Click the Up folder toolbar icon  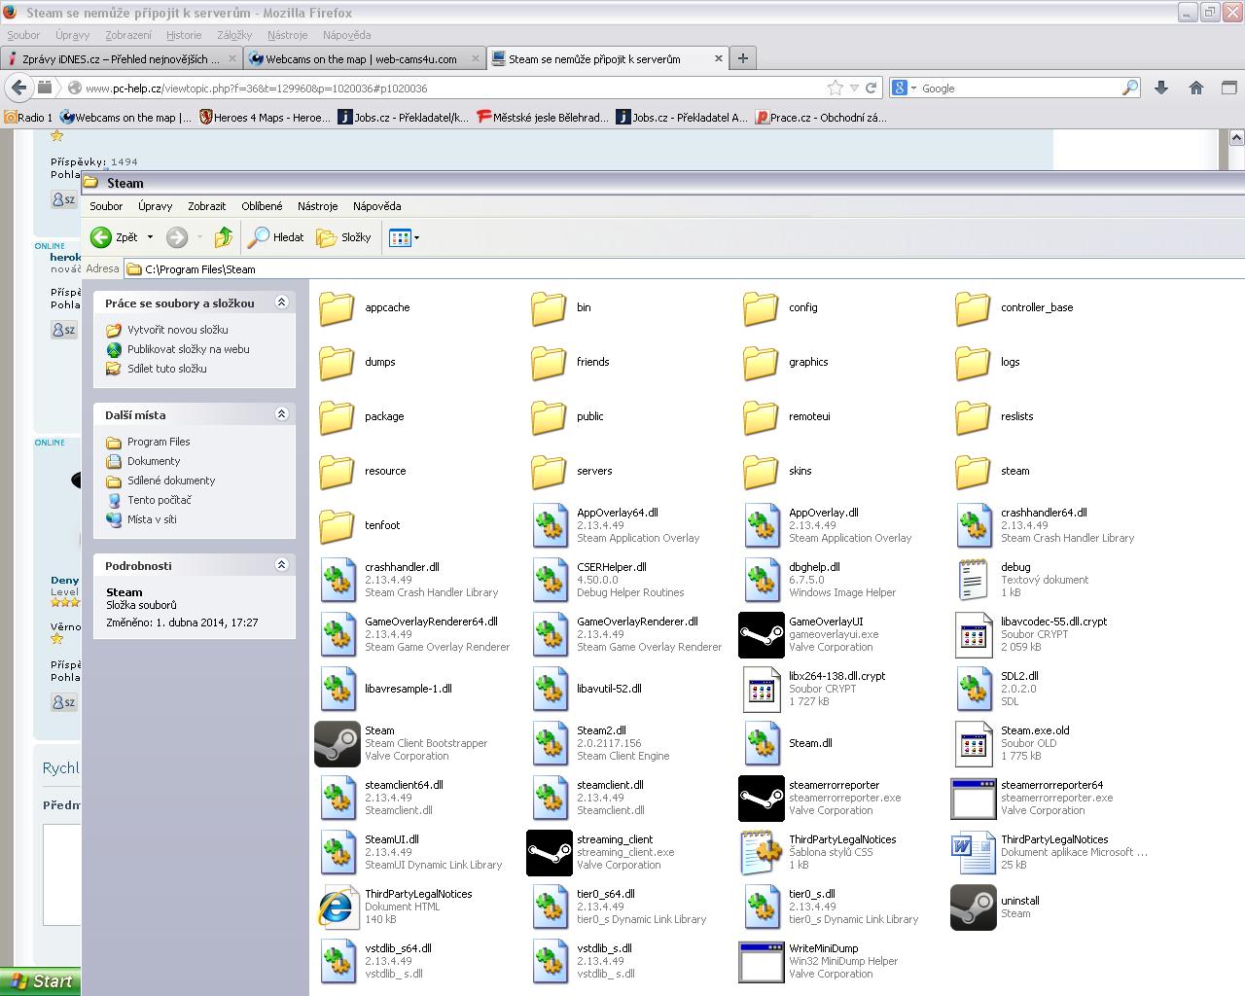point(224,237)
